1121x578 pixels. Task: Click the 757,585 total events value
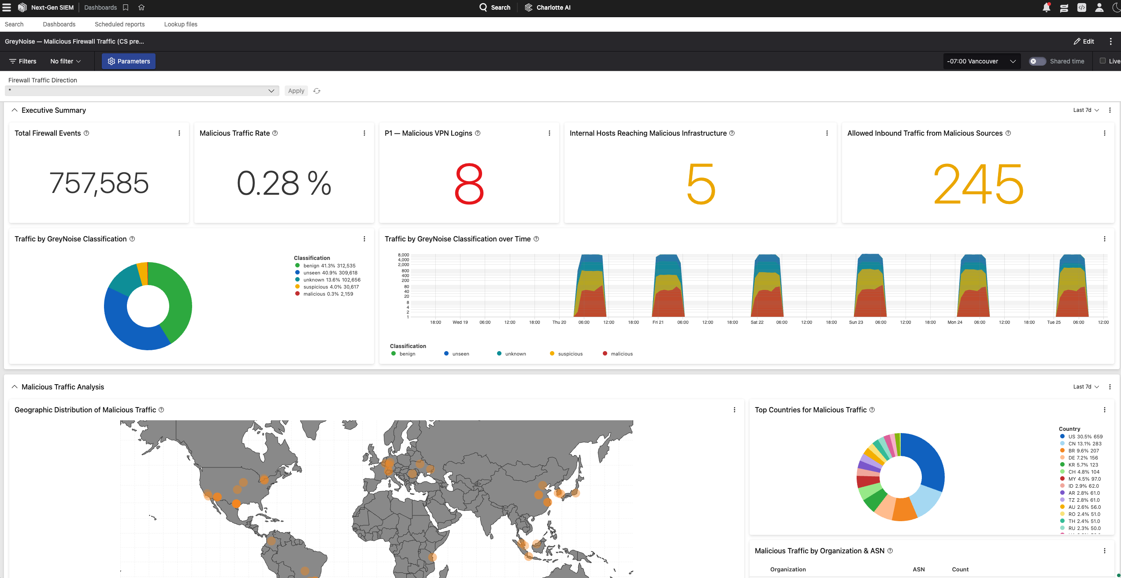[99, 183]
